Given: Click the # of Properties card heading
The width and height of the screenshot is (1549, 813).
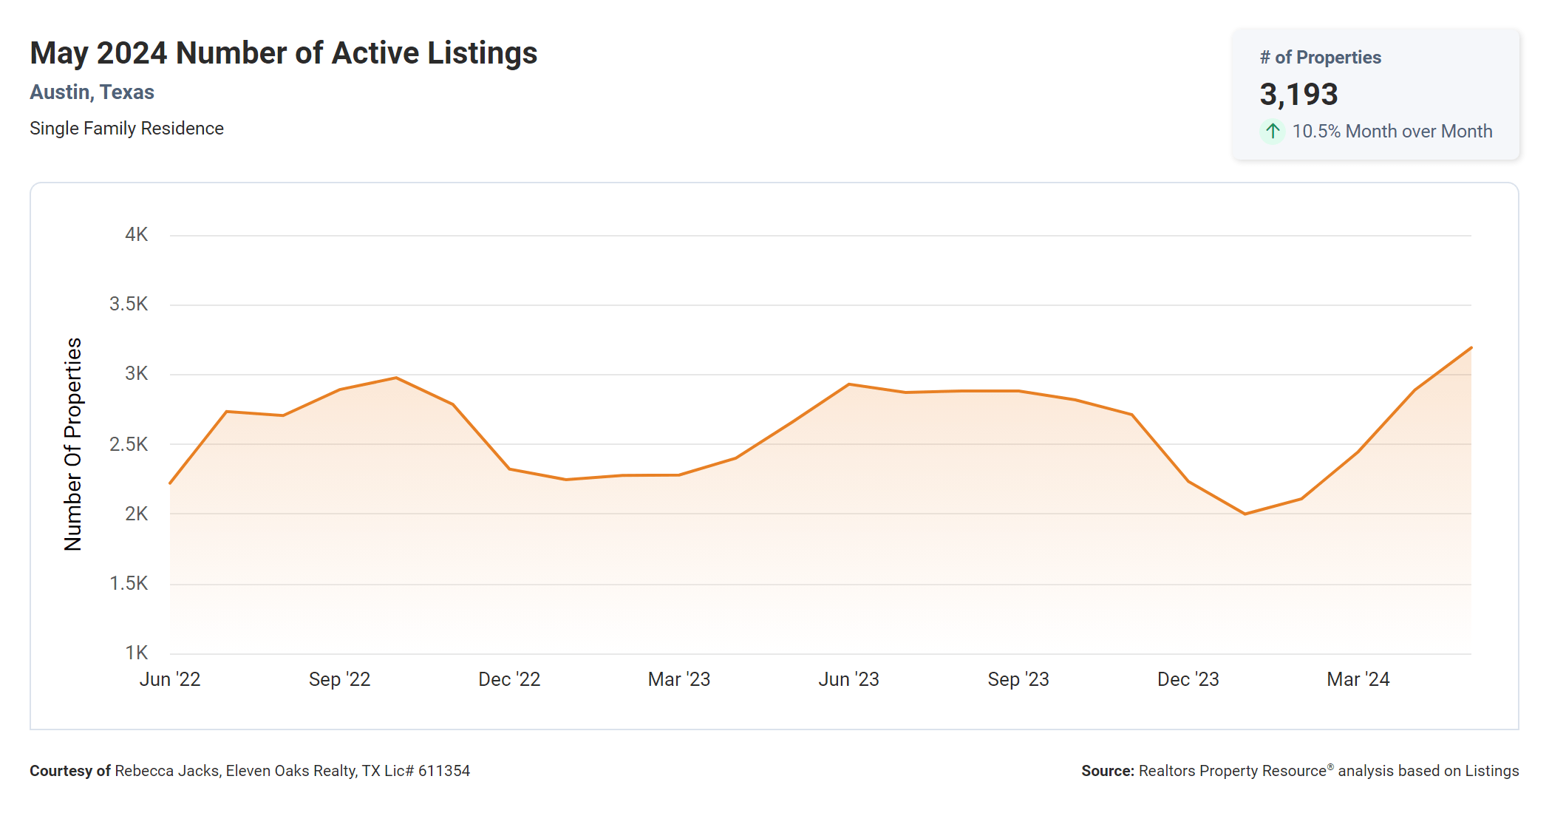Looking at the screenshot, I should click(x=1320, y=58).
